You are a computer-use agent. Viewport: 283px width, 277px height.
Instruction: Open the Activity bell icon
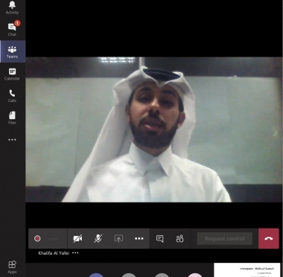[12, 7]
